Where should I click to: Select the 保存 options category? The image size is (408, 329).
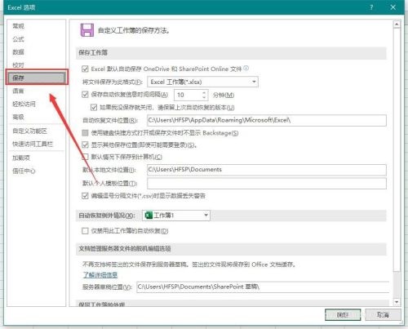[36, 78]
